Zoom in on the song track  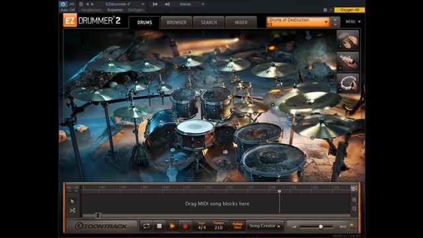coord(354,200)
